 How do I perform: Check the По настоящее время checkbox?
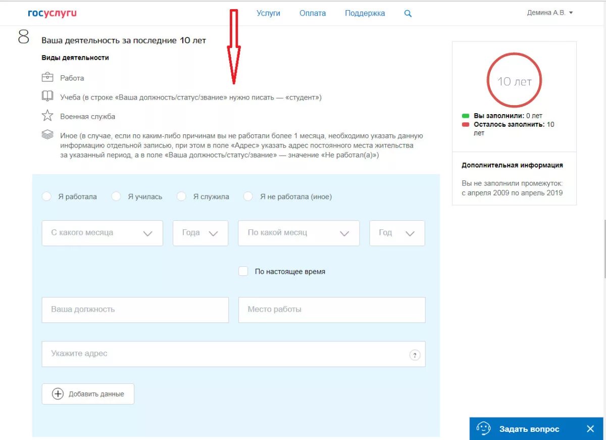tap(243, 271)
